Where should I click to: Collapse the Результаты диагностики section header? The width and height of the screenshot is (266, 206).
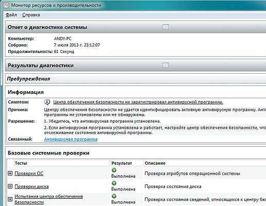(136, 65)
